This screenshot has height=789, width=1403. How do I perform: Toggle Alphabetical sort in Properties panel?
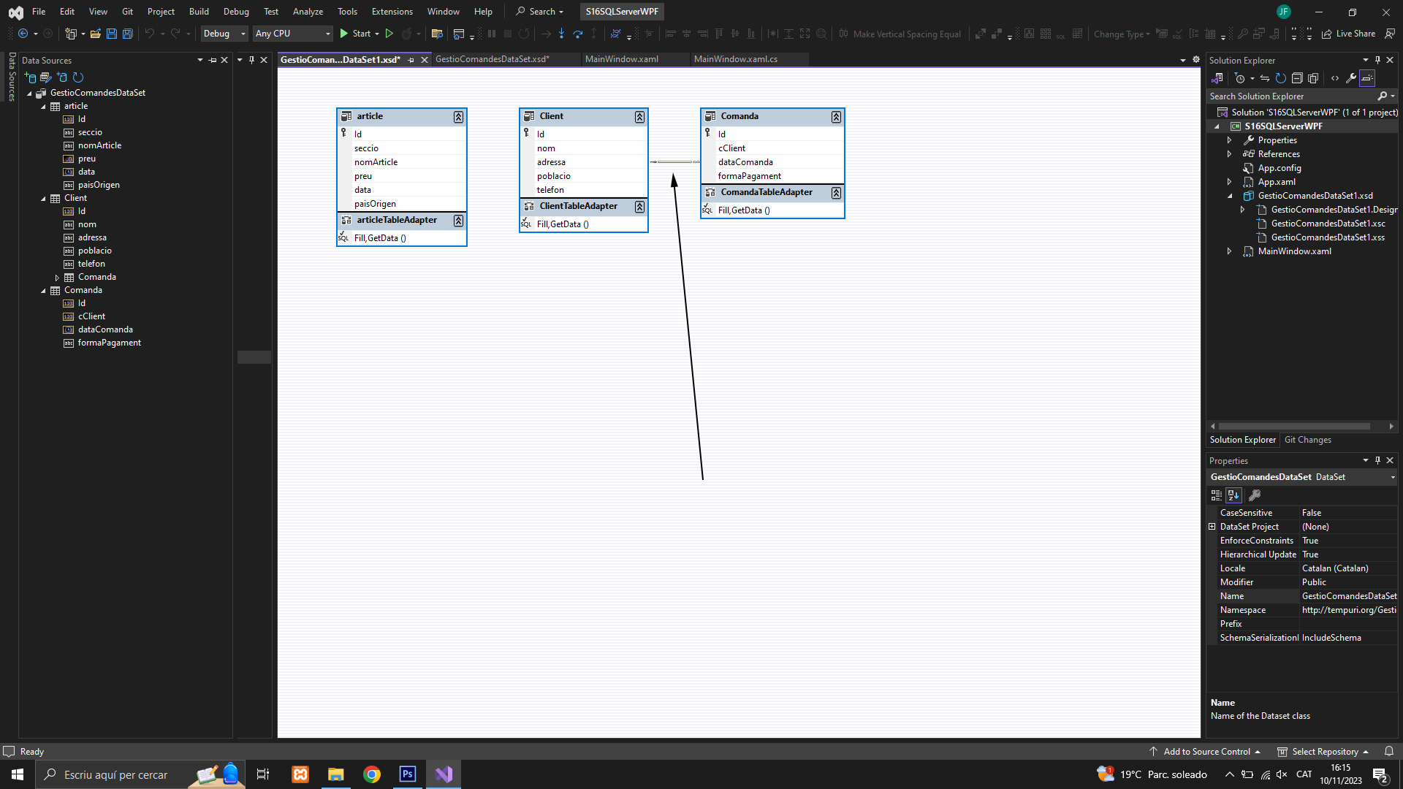(x=1233, y=495)
